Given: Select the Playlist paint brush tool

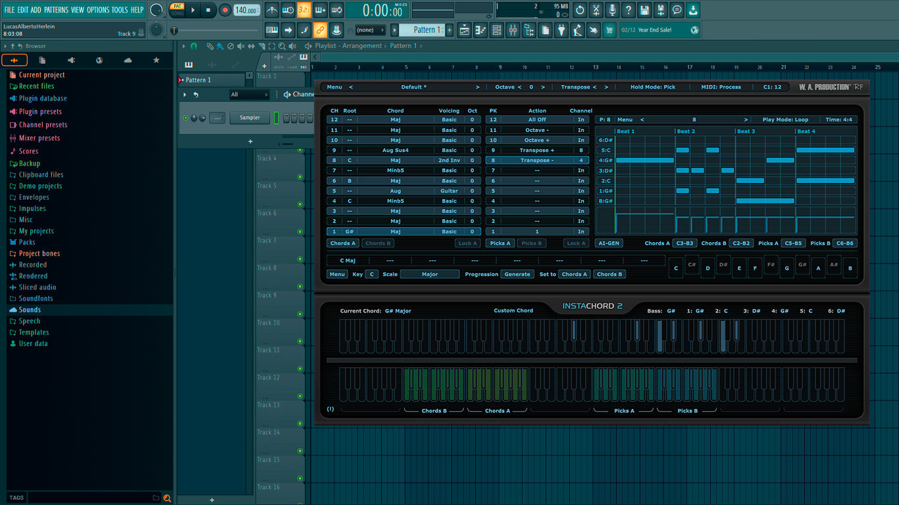Looking at the screenshot, I should coord(220,46).
